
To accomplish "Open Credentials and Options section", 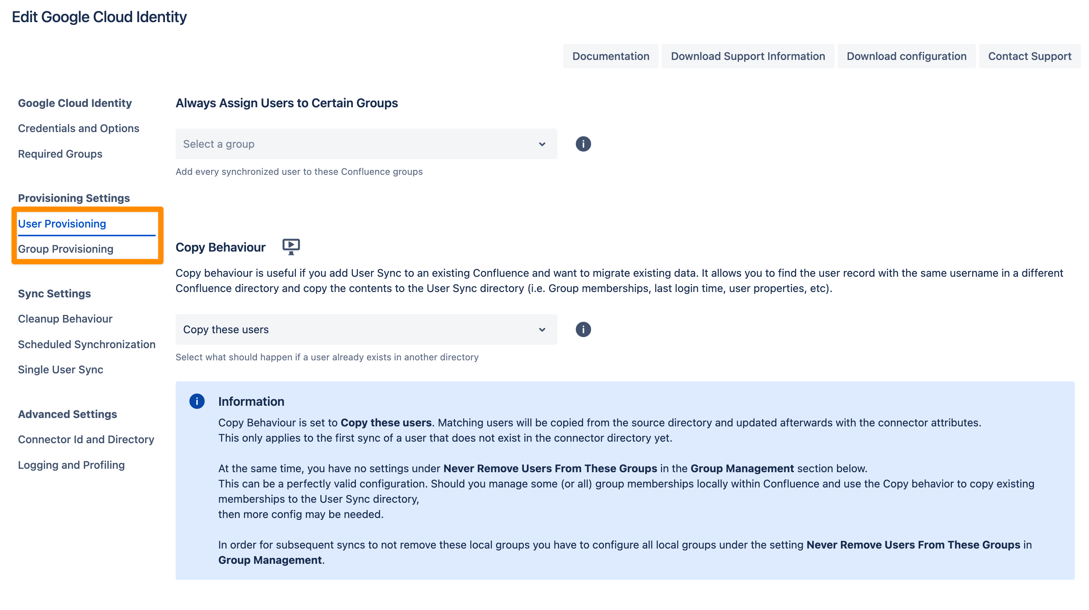I will tap(78, 128).
